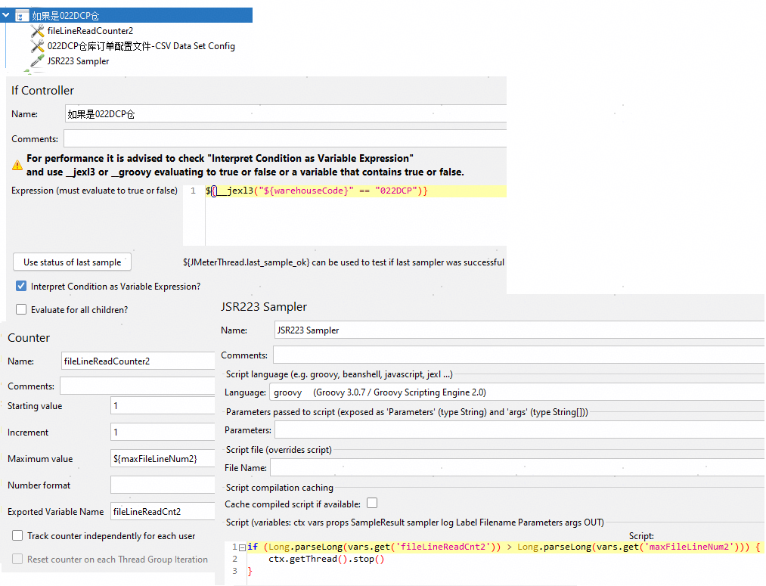The width and height of the screenshot is (766, 586).
Task: Click disabled Reset counter on each Thread Group Iteration checkbox
Action: pos(17,559)
